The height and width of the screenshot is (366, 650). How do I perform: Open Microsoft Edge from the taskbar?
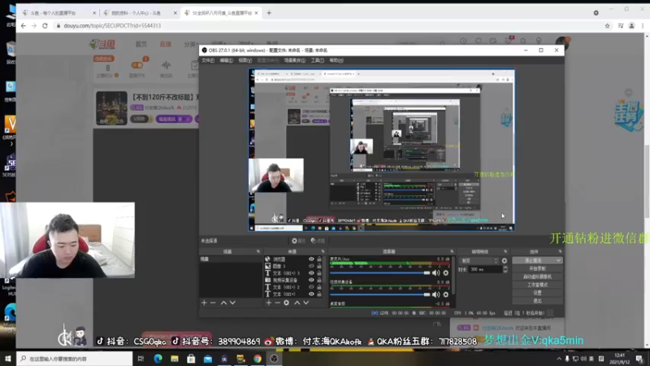click(x=158, y=359)
